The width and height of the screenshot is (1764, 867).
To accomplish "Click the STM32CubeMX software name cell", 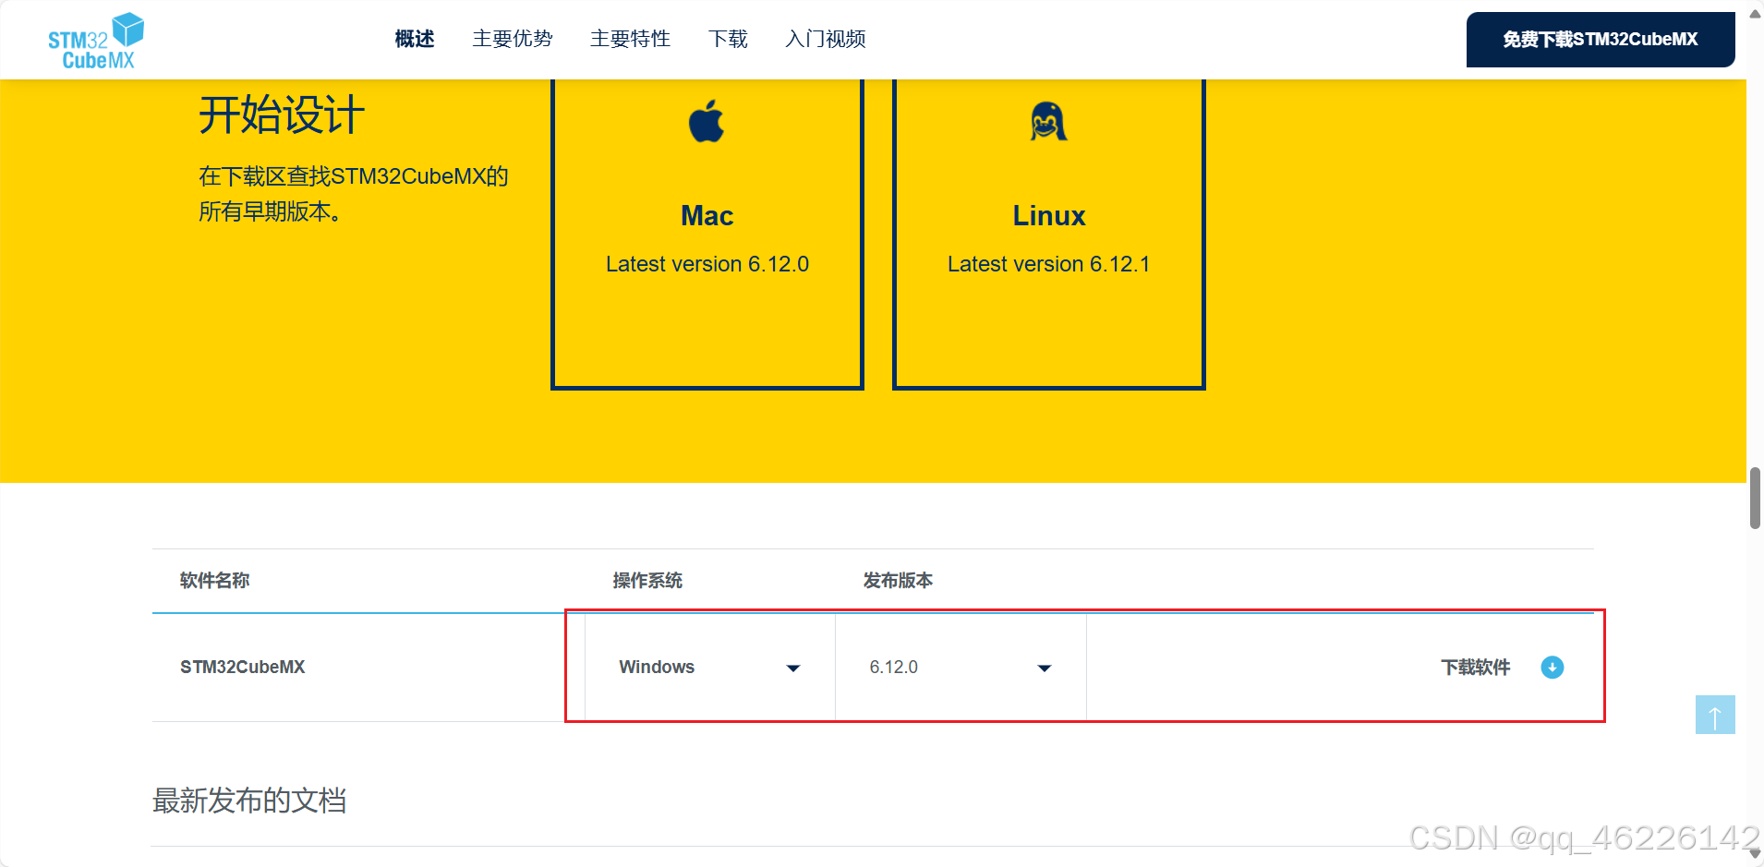I will tap(243, 668).
